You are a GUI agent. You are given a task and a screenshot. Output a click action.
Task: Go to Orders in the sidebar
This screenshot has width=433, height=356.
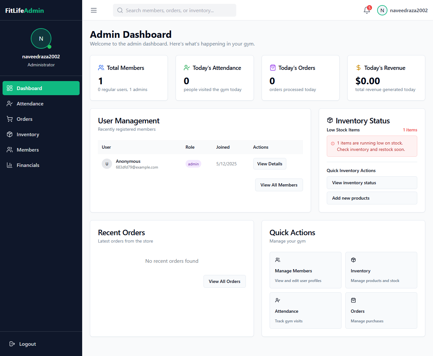(24, 119)
